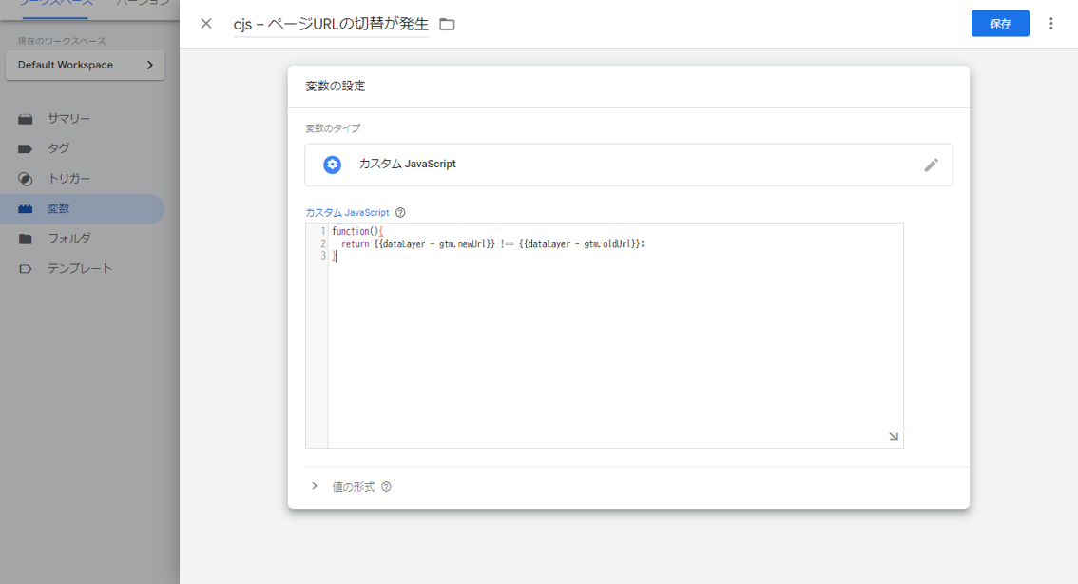Image resolution: width=1078 pixels, height=584 pixels.
Task: Select the カスタム JavaScript variable type row
Action: pyautogui.click(x=627, y=165)
